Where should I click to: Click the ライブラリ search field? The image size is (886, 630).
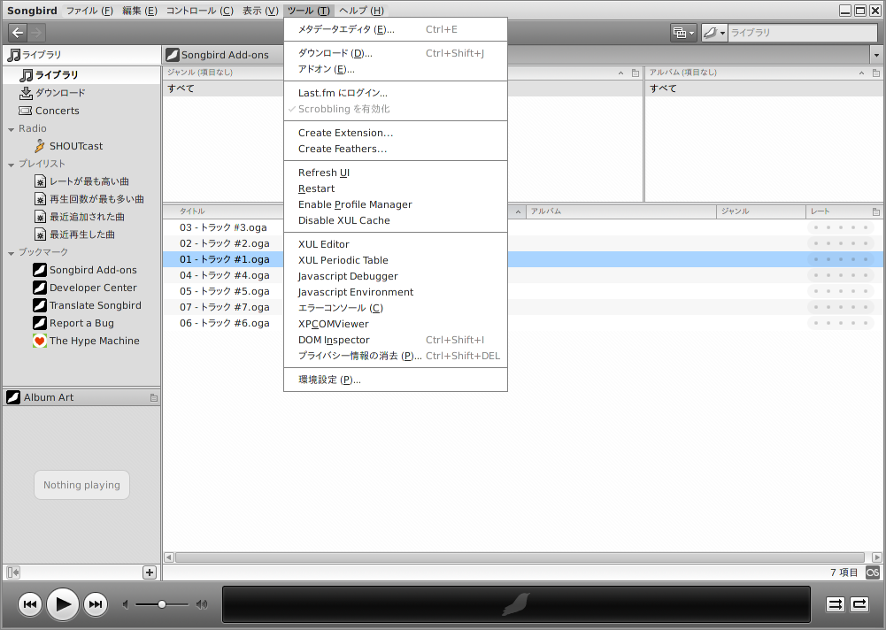pos(803,33)
